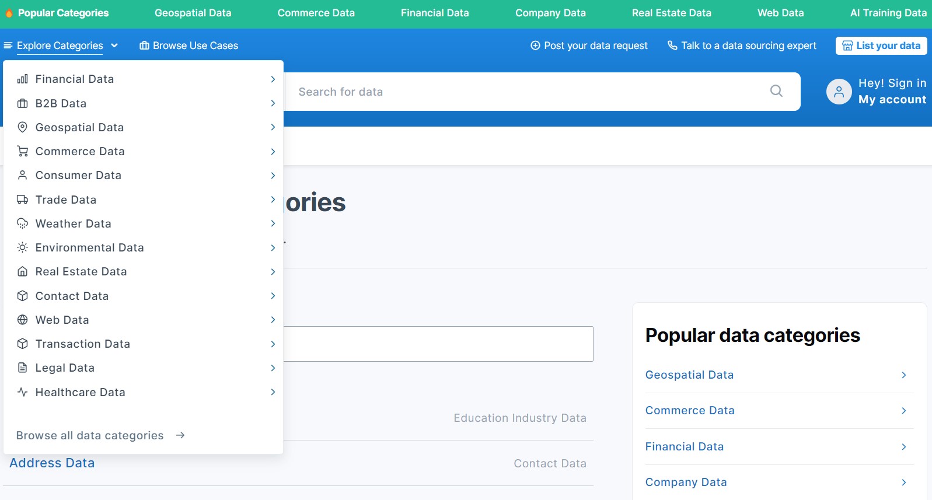Click the Financial Data bar chart icon
The height and width of the screenshot is (500, 932).
click(x=23, y=79)
